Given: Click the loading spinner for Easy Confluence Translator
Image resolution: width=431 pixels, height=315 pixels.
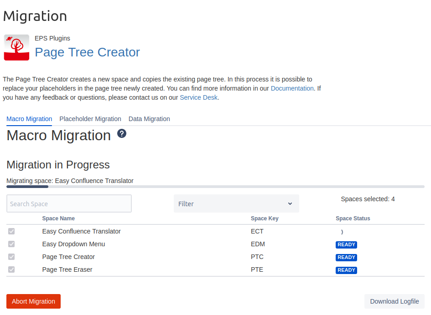Looking at the screenshot, I should click(342, 232).
